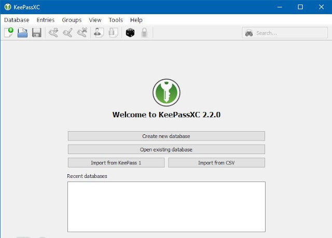The height and width of the screenshot is (238, 332).
Task: Click the Save database floppy icon
Action: [x=37, y=33]
